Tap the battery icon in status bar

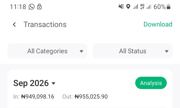(x=168, y=6)
